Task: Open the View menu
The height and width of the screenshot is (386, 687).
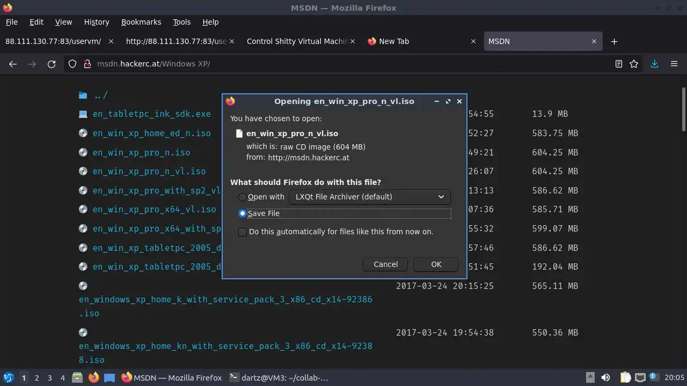Action: (x=63, y=22)
